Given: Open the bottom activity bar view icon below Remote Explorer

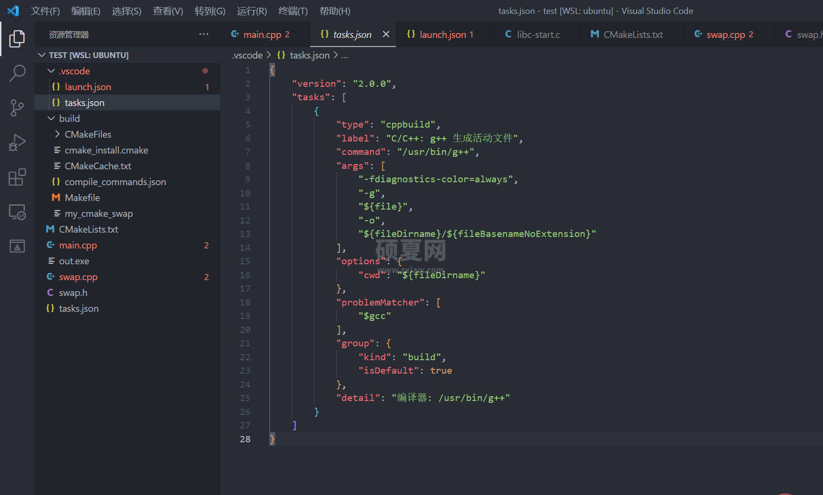Looking at the screenshot, I should click(x=17, y=246).
